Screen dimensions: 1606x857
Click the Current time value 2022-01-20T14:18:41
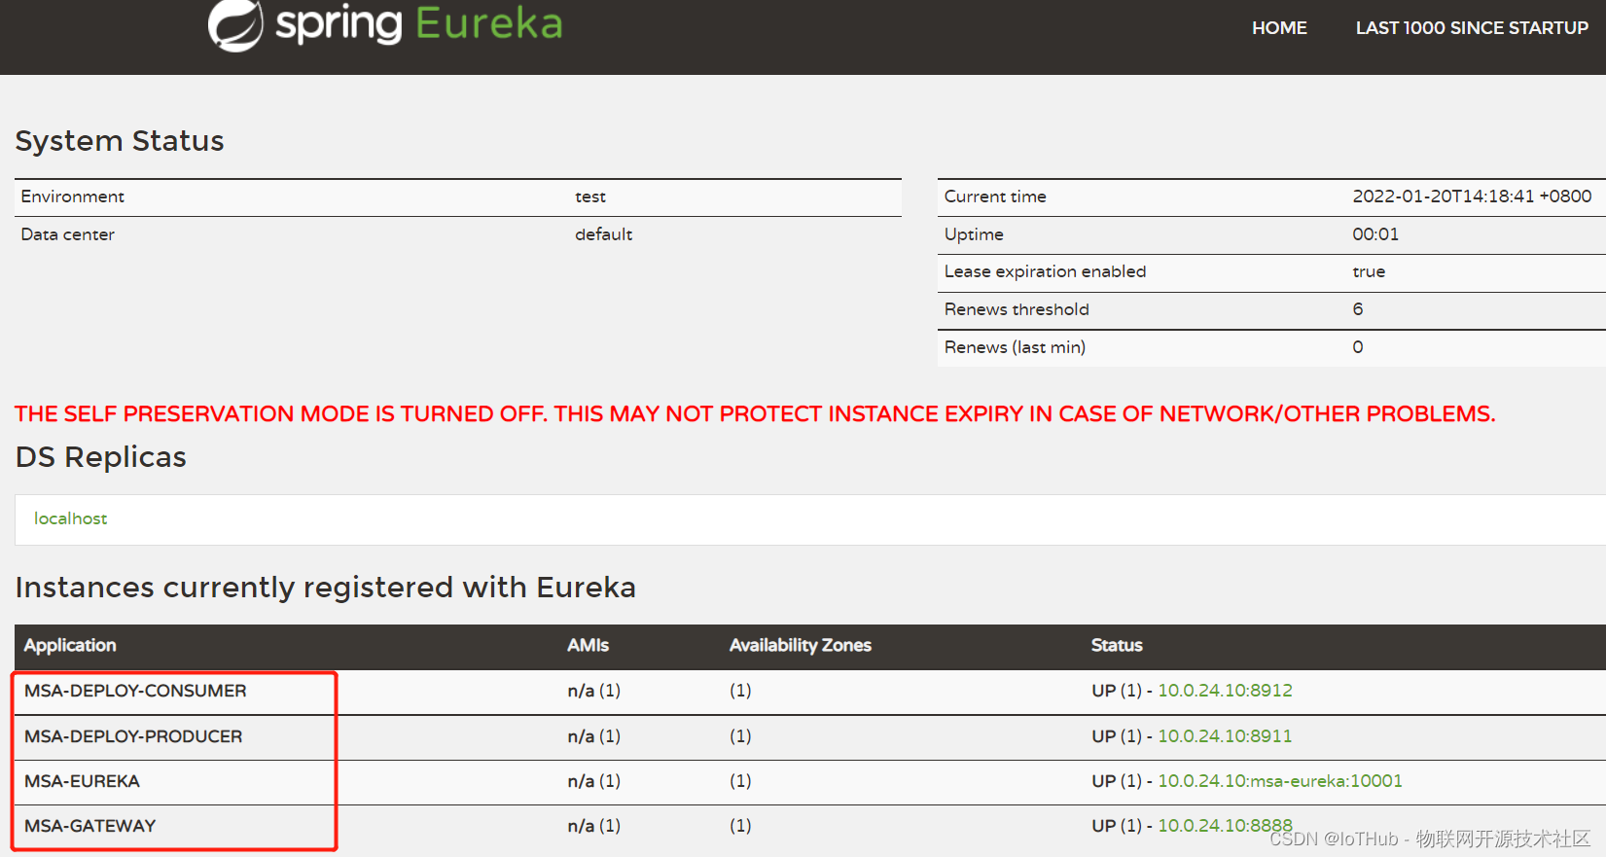coord(1472,196)
